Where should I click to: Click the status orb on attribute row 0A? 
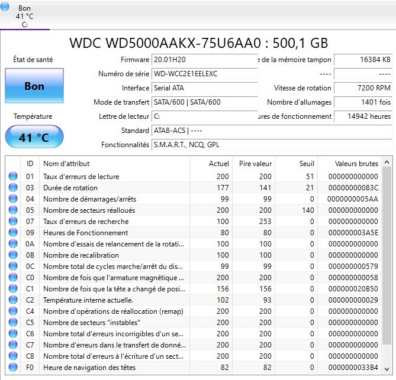click(x=13, y=243)
